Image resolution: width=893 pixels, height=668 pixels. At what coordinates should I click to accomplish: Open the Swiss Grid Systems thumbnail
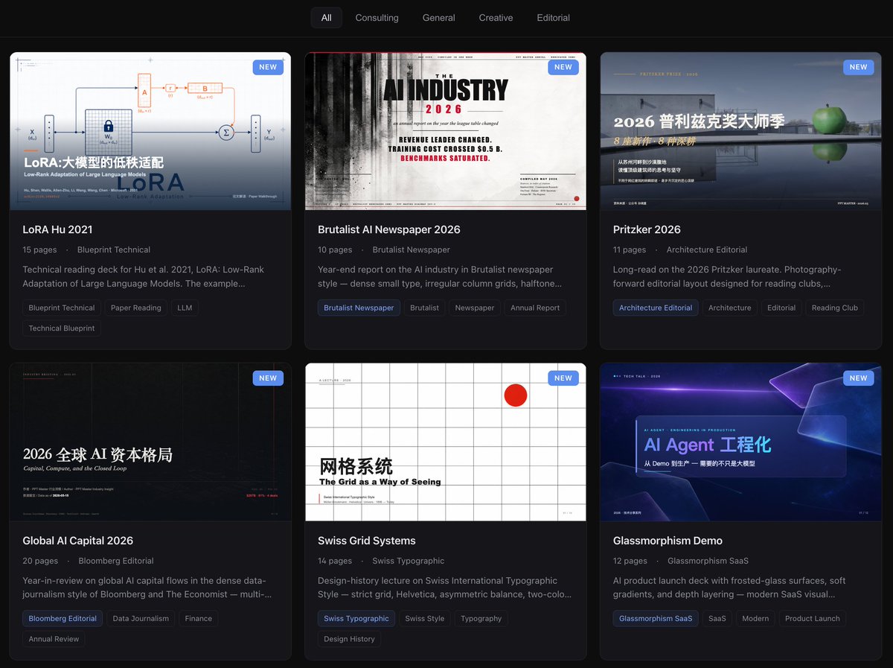coord(446,442)
